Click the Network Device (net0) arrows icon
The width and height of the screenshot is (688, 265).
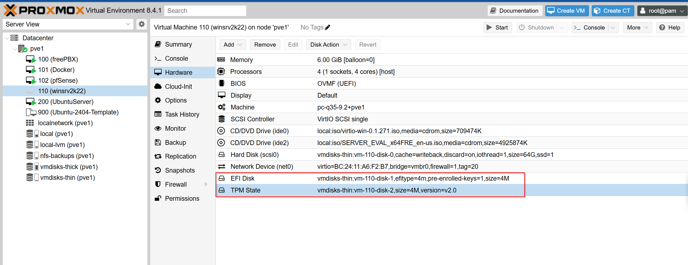coord(222,166)
